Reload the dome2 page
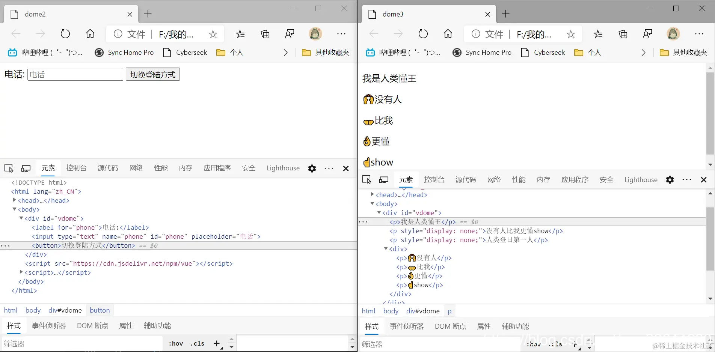This screenshot has height=352, width=715. point(65,33)
